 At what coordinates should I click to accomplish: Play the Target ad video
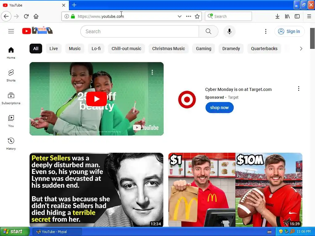(x=96, y=99)
